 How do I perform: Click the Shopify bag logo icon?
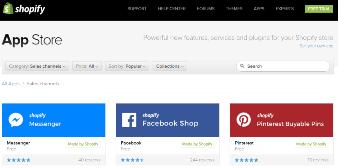click(x=8, y=8)
